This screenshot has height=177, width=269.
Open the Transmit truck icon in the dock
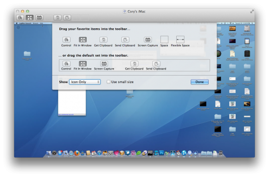[144, 153]
